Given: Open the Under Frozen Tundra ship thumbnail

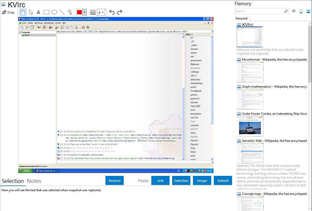Looking at the screenshot, I should coord(250,126).
